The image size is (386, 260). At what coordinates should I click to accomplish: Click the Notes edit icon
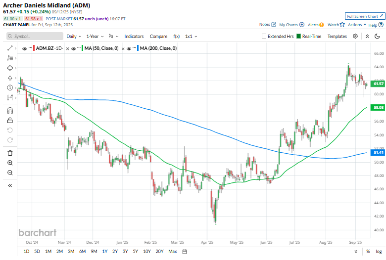274,24
